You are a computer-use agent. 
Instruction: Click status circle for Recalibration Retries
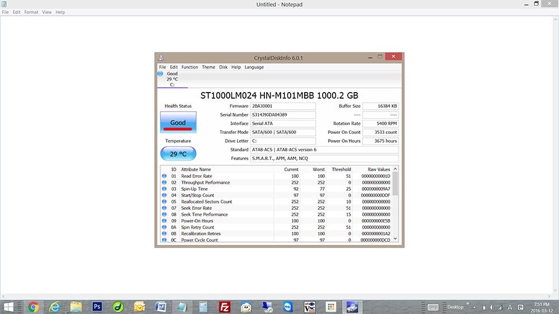[164, 234]
